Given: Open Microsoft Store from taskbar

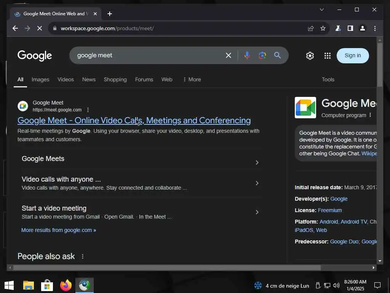Looking at the screenshot, I should click(x=47, y=285).
